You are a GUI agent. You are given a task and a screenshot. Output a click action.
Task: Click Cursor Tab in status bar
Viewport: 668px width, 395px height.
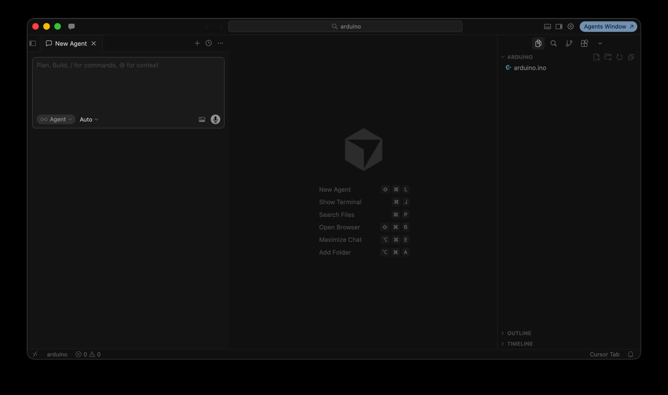click(x=604, y=354)
